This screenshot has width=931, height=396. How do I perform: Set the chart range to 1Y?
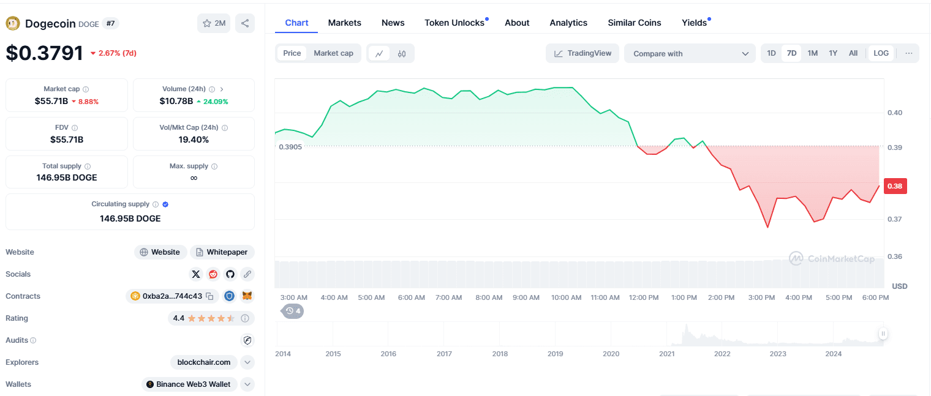[x=833, y=53]
